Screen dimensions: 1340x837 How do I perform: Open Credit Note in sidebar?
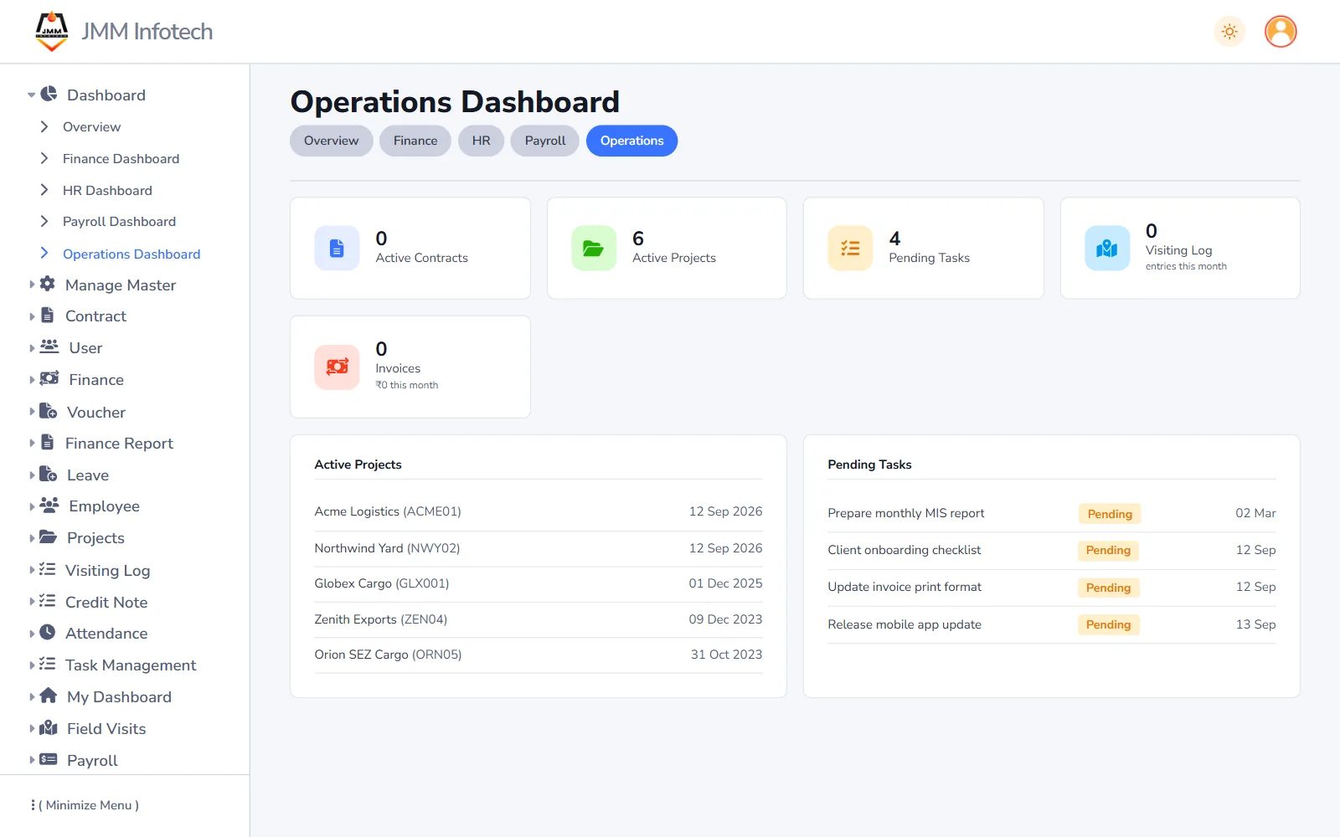coord(106,602)
